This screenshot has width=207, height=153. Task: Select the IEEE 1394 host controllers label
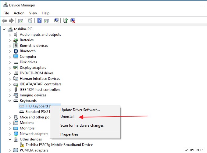[x=40, y=90]
